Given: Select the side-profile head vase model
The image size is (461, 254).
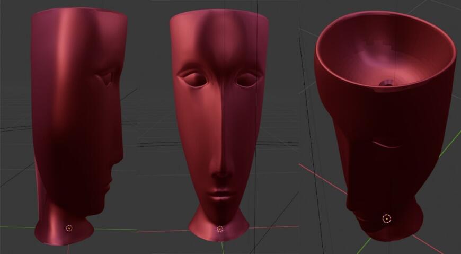Looking at the screenshot, I should (x=78, y=127).
